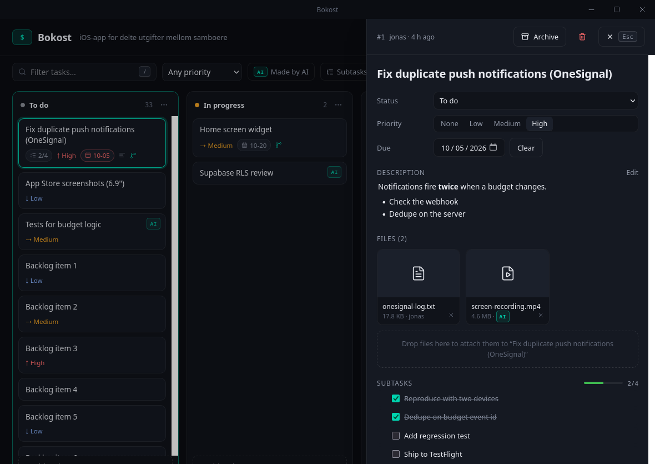Viewport: 655px width, 464px height.
Task: Set priority to None
Action: (x=449, y=124)
